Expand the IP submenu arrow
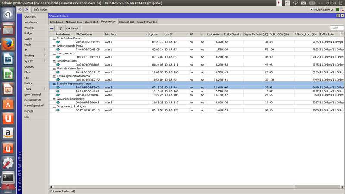Image resolution: width=345 pixels, height=194 pixels. click(45, 50)
